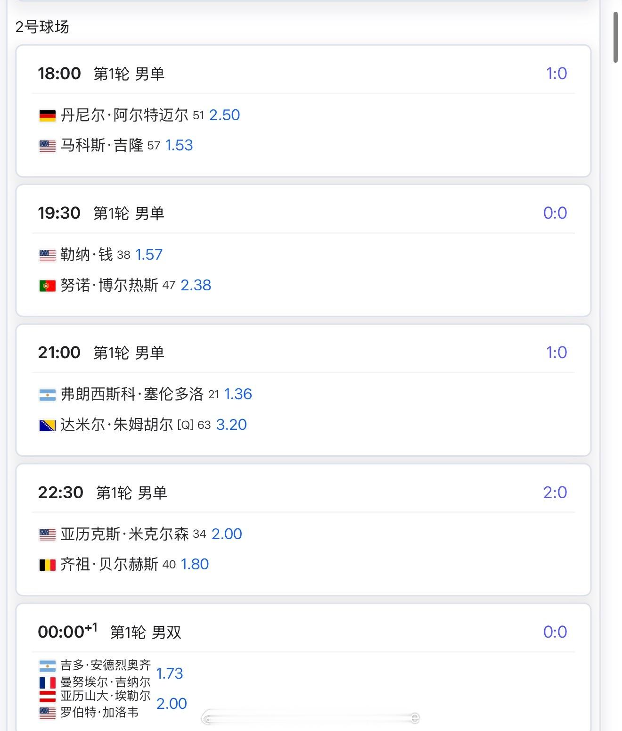Image resolution: width=622 pixels, height=731 pixels.
Task: Click German flag beside 丹尼尔·阿尔特迈尔
Action: [47, 115]
